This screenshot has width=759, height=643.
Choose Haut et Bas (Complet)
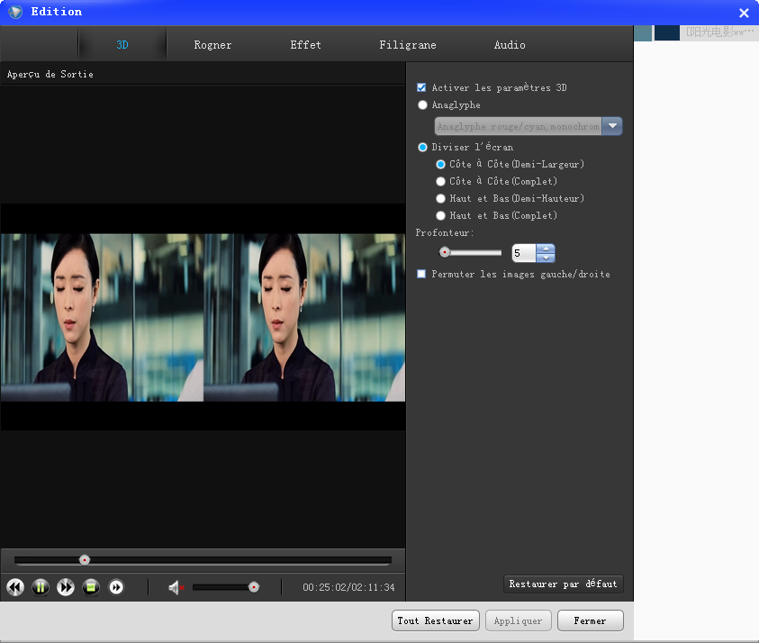[x=440, y=215]
